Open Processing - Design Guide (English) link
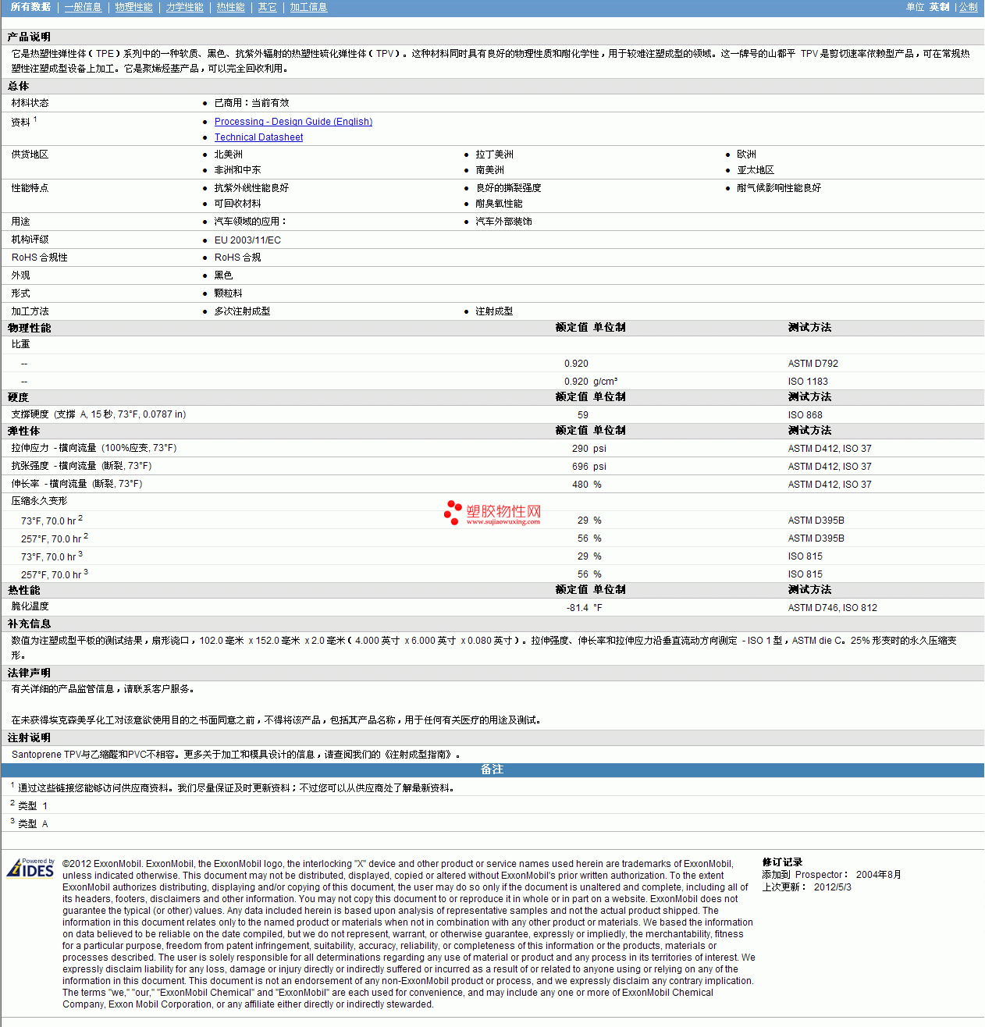The image size is (985, 1027). pos(293,122)
